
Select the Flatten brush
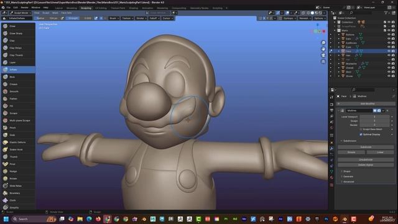pyautogui.click(x=18, y=99)
